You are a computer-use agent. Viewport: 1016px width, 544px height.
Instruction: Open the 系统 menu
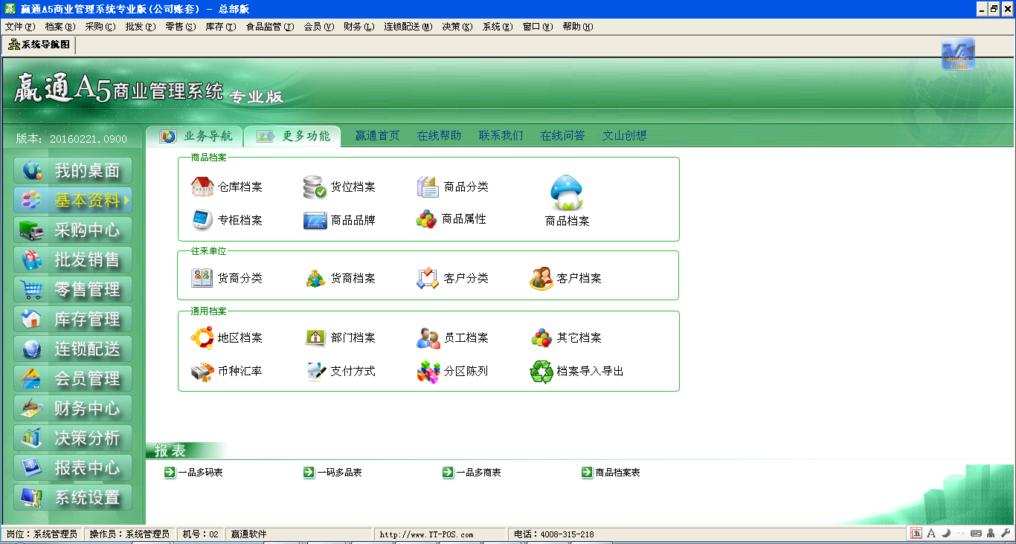[x=498, y=26]
